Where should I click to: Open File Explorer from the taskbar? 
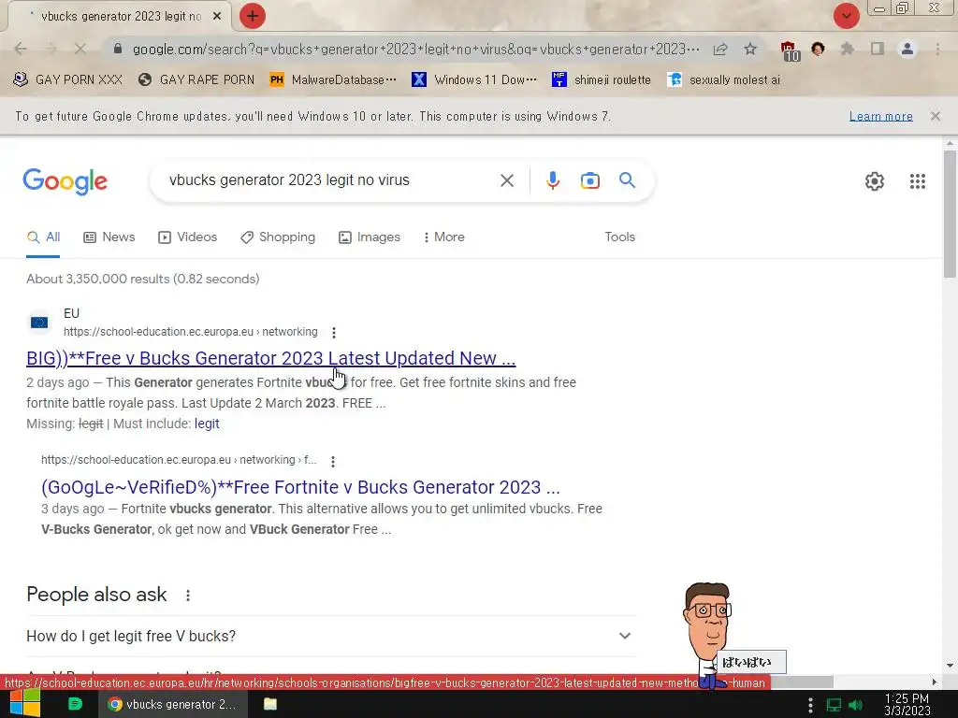[x=270, y=704]
